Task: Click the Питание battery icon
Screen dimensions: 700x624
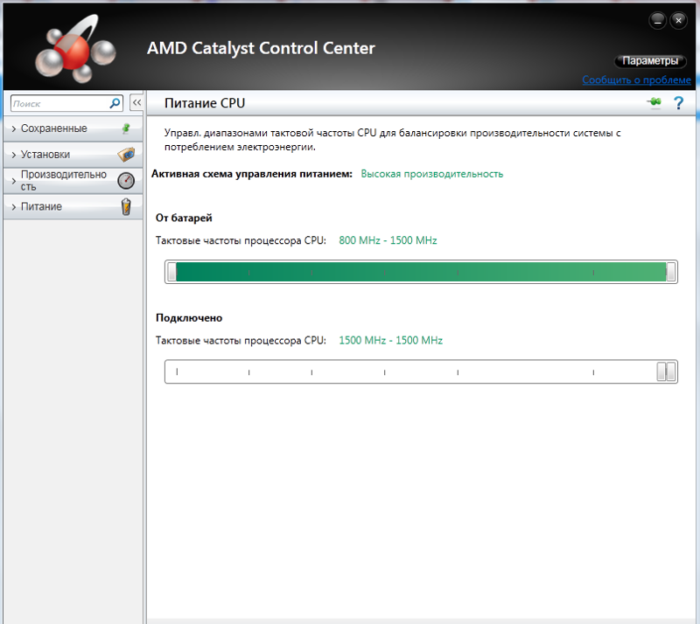Action: [126, 207]
